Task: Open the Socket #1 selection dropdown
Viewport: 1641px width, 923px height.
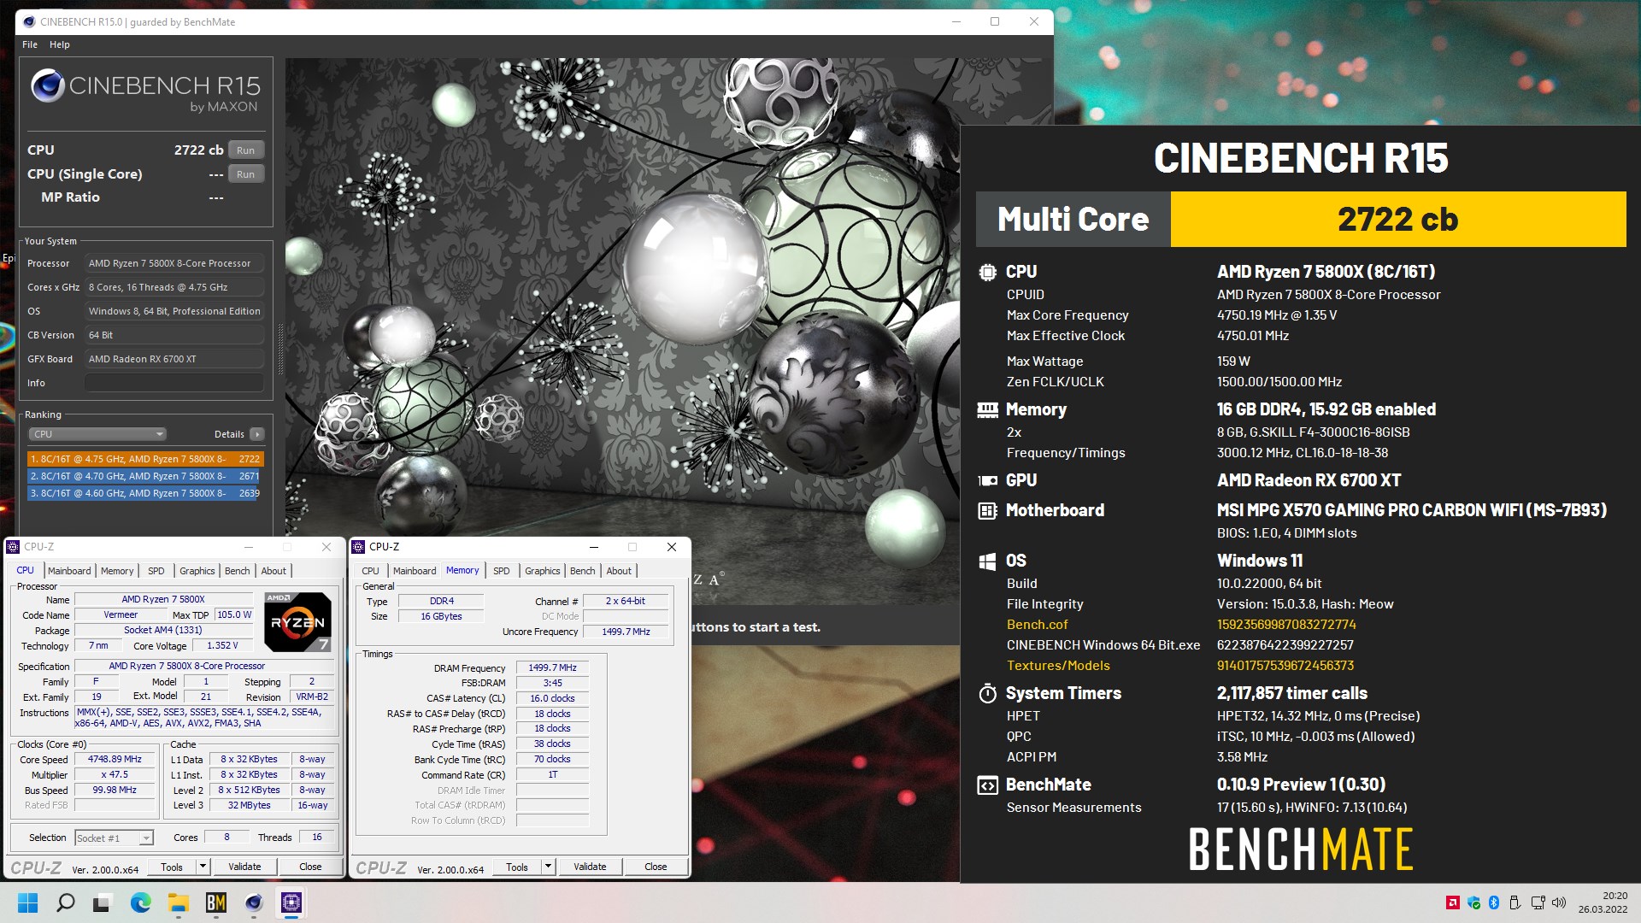Action: point(114,838)
